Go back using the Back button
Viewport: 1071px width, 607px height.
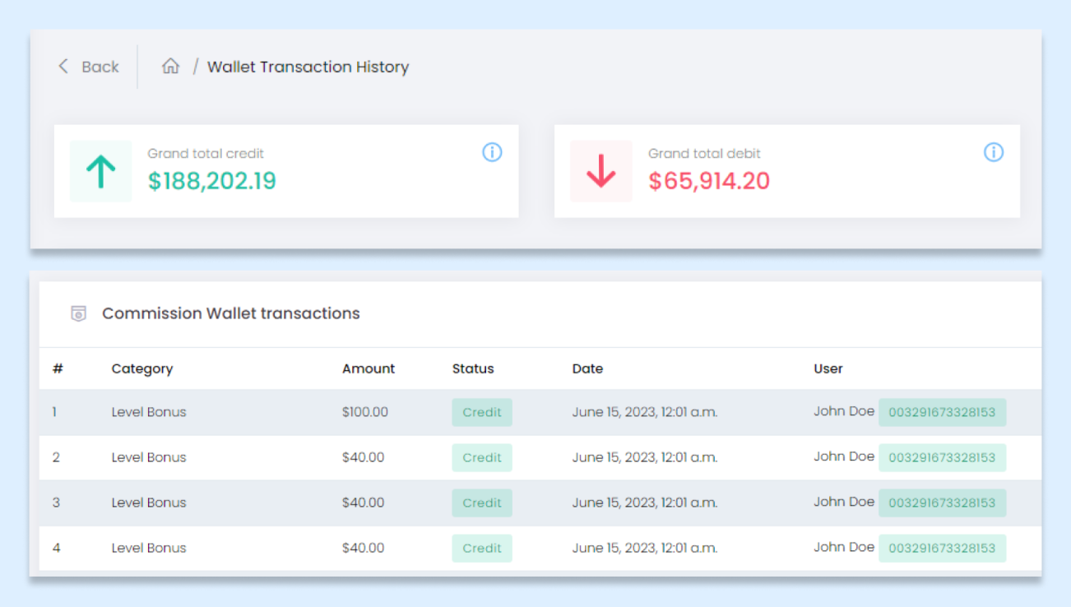[88, 67]
